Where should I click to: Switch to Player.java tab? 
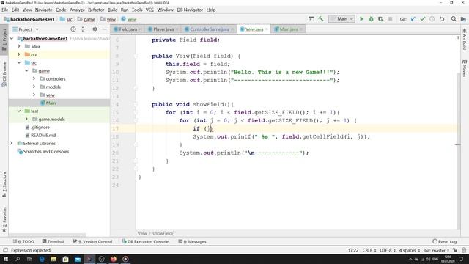pos(163,29)
